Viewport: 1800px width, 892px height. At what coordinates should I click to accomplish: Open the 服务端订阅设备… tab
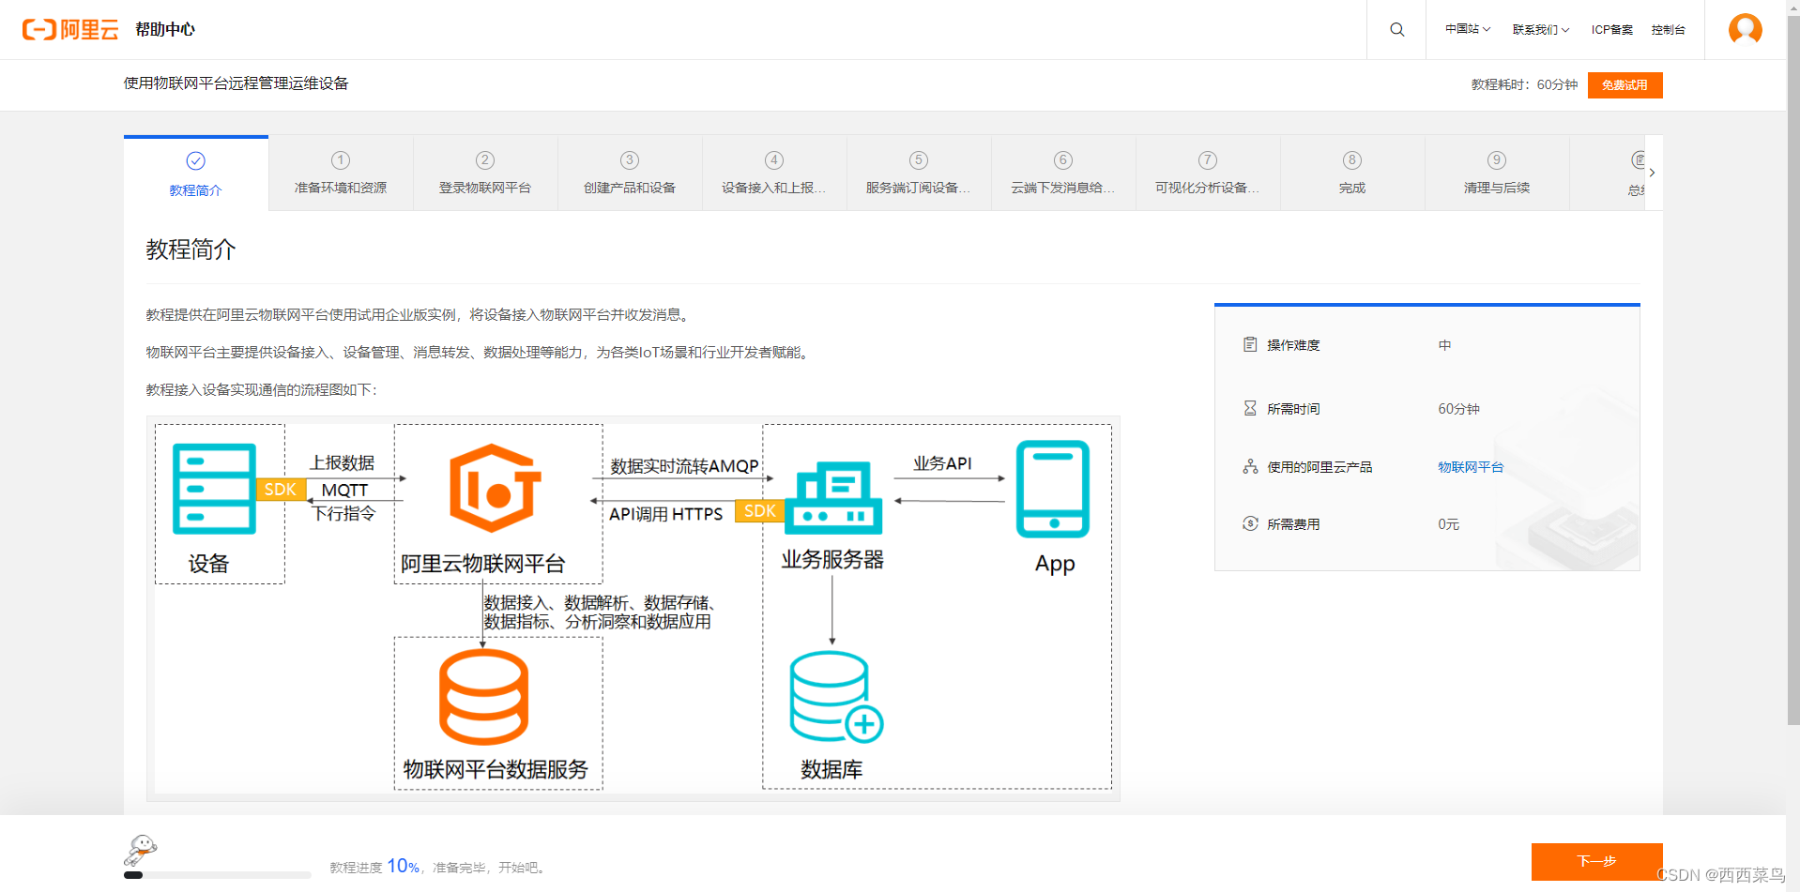point(919,174)
